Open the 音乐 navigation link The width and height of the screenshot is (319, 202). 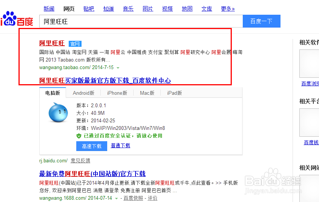pyautogui.click(x=128, y=9)
